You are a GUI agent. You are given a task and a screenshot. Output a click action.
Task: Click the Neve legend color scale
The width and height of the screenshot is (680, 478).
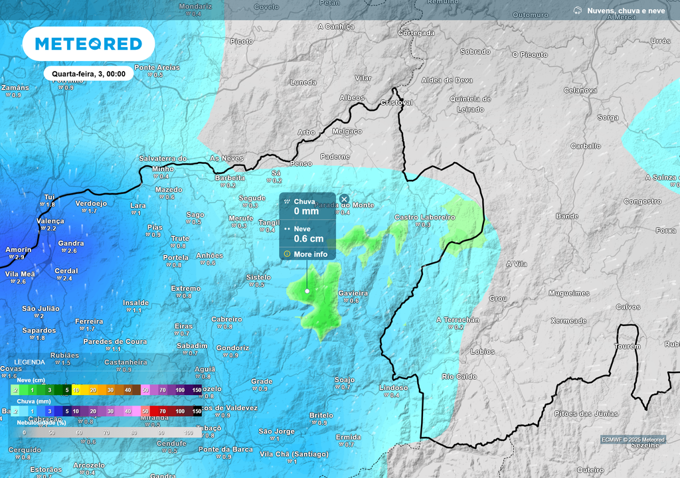click(x=106, y=390)
